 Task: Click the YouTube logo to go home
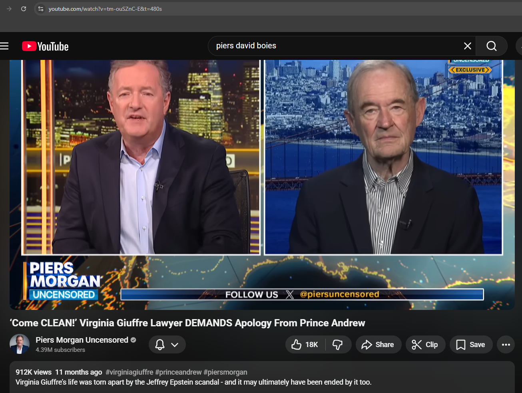click(x=45, y=46)
